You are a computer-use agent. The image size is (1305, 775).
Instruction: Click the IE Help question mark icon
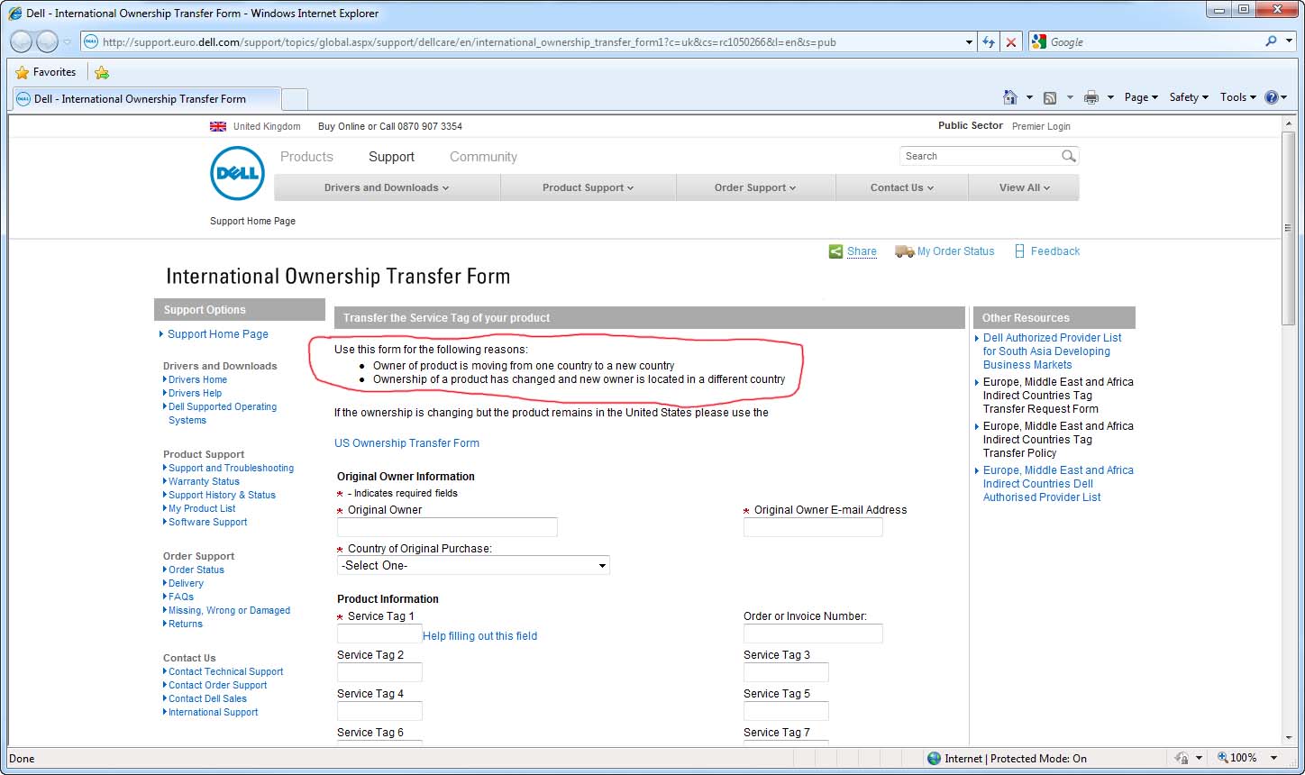tap(1271, 97)
